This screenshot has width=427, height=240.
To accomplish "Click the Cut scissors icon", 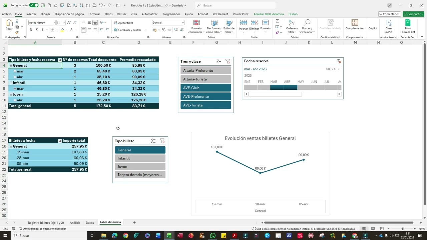I will (x=17, y=22).
